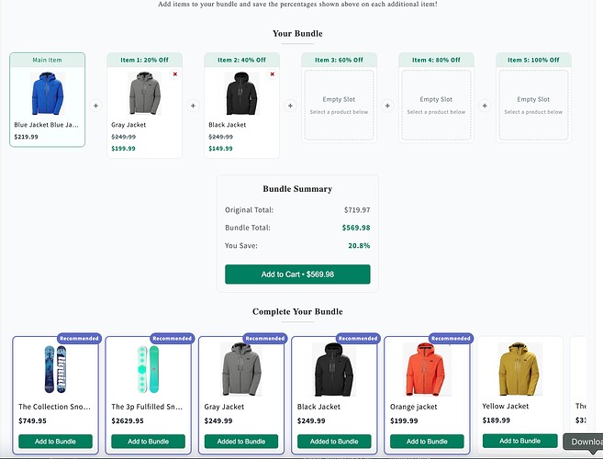Open Yellow Jacket product image
Viewport: 603px width, 459px height.
tap(519, 369)
